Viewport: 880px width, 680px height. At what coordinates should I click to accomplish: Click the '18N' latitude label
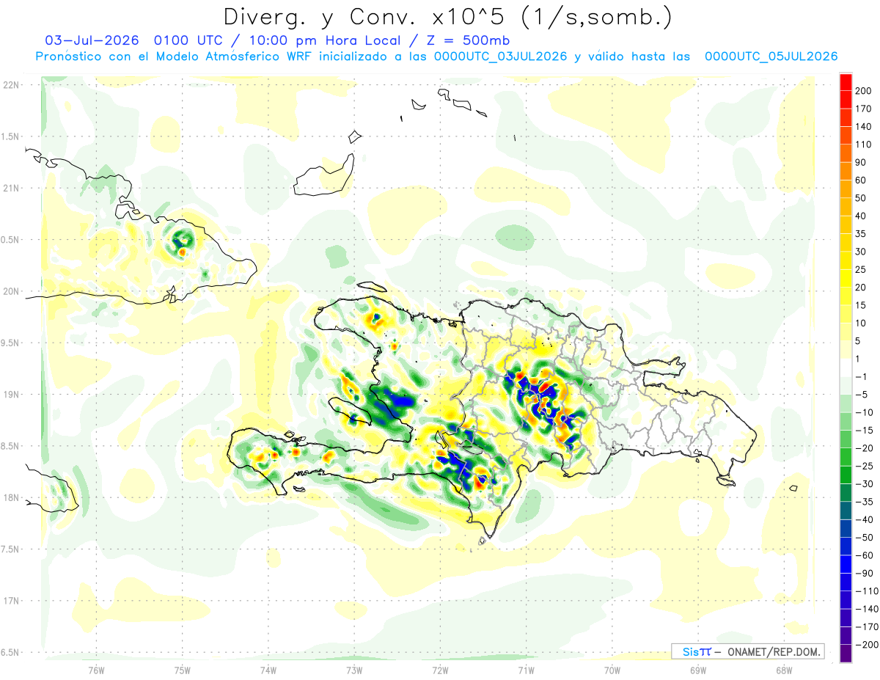click(10, 497)
